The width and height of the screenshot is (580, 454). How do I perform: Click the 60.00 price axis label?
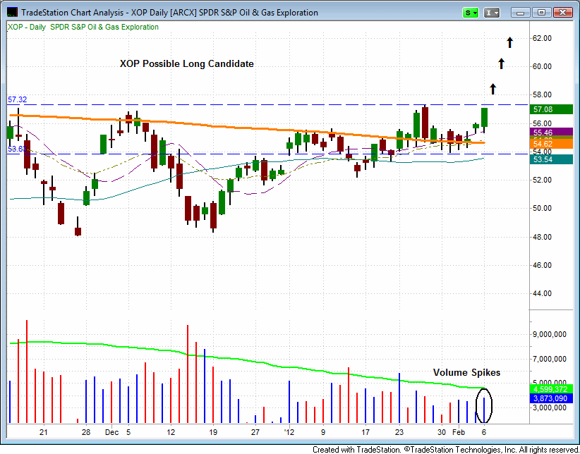click(542, 66)
